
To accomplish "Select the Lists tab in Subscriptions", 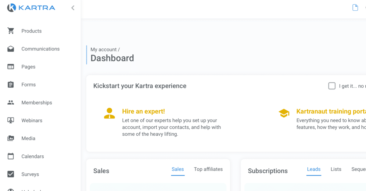I will click(336, 169).
